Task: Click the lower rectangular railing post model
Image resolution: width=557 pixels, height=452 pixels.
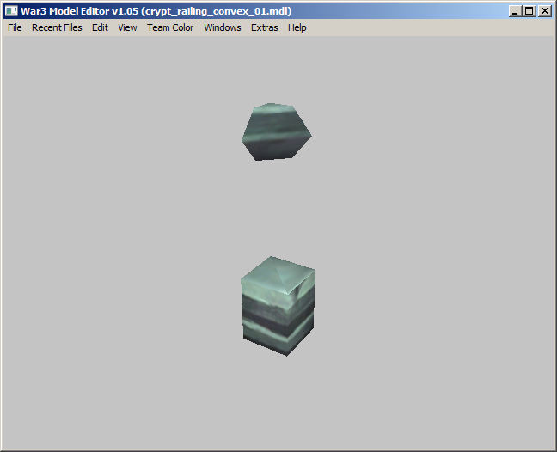Action: [x=278, y=306]
